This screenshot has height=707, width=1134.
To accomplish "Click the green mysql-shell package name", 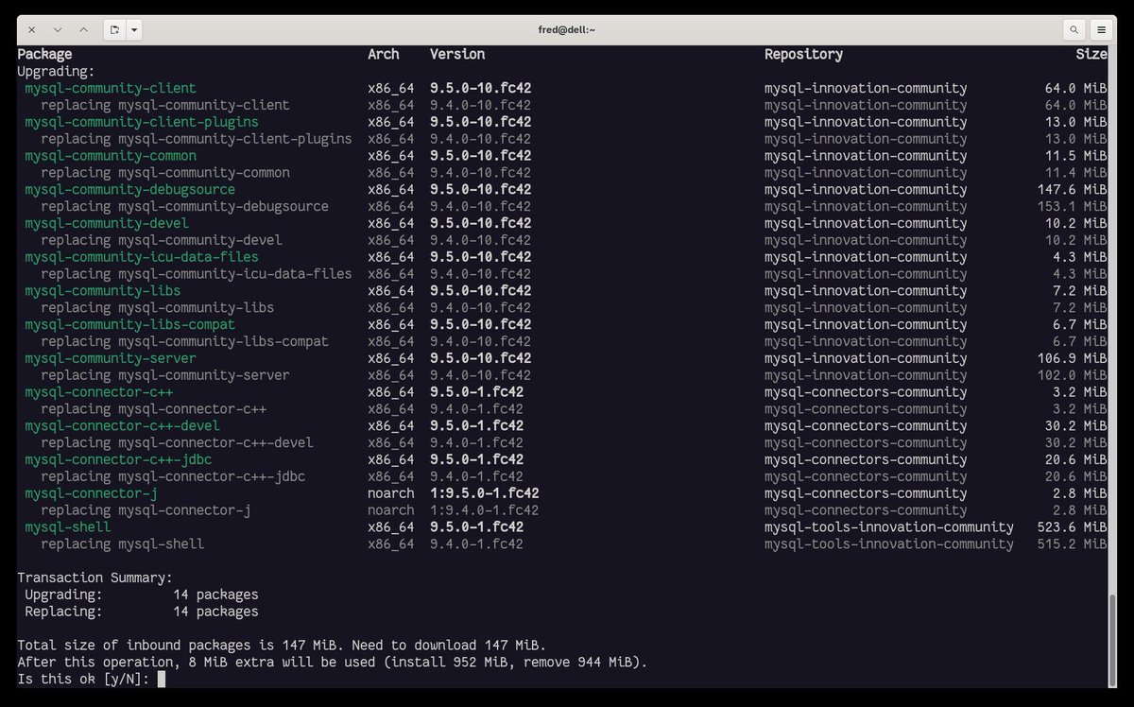I will [x=68, y=527].
